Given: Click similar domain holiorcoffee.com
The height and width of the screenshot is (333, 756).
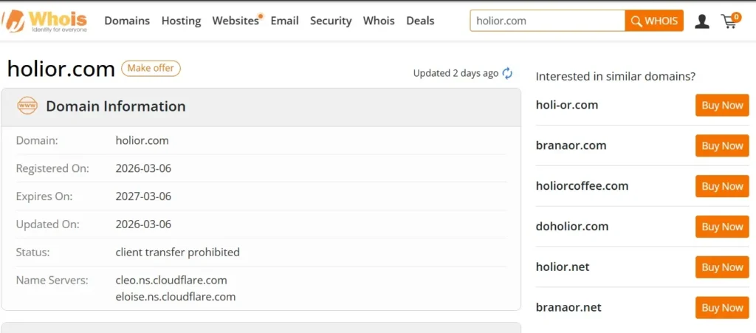Looking at the screenshot, I should pos(582,186).
